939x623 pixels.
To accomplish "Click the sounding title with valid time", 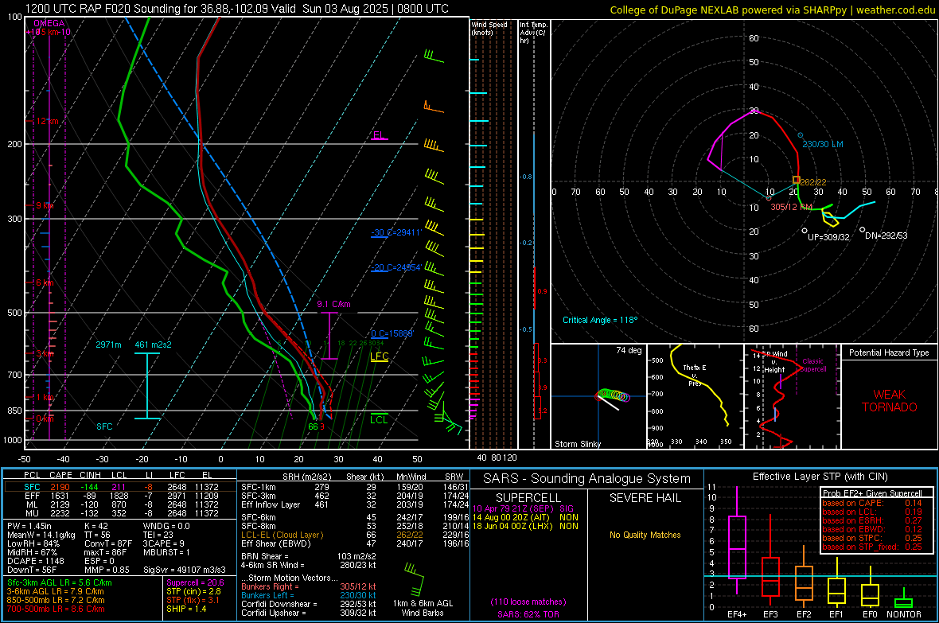I will 236,9.
